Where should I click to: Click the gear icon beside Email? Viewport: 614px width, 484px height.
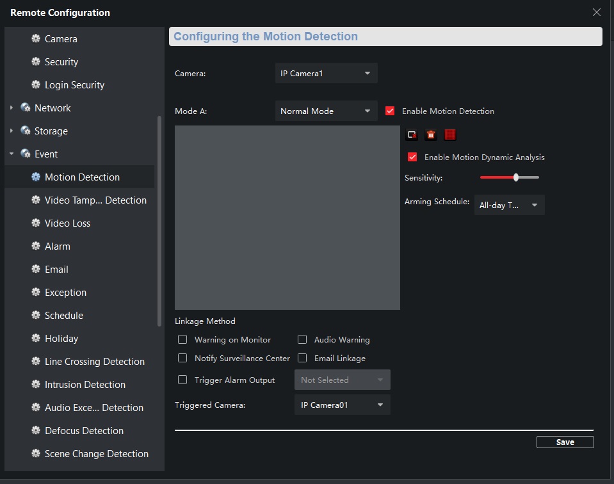point(36,270)
